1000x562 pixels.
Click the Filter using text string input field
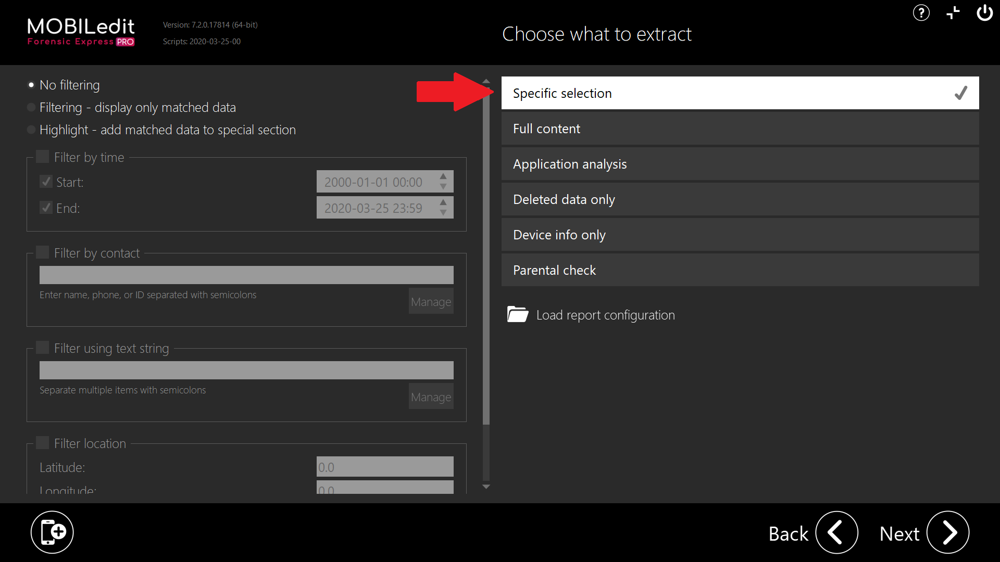(x=246, y=370)
